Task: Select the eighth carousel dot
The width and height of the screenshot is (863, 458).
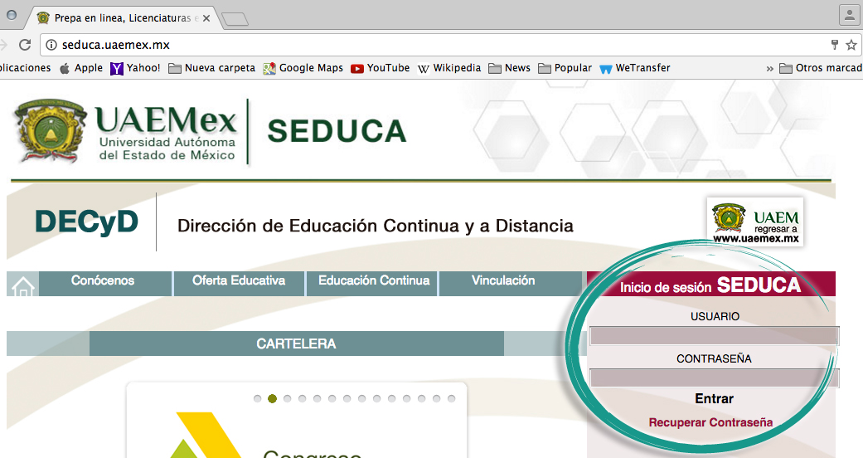Action: click(361, 398)
